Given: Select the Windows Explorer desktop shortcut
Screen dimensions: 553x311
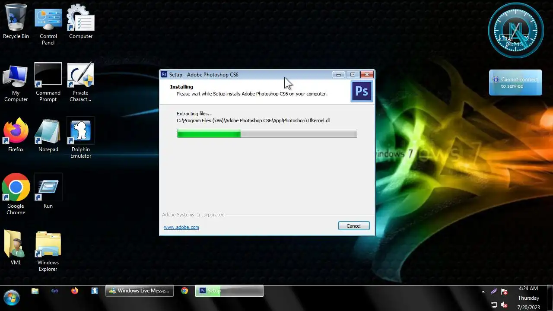Looking at the screenshot, I should tap(48, 251).
